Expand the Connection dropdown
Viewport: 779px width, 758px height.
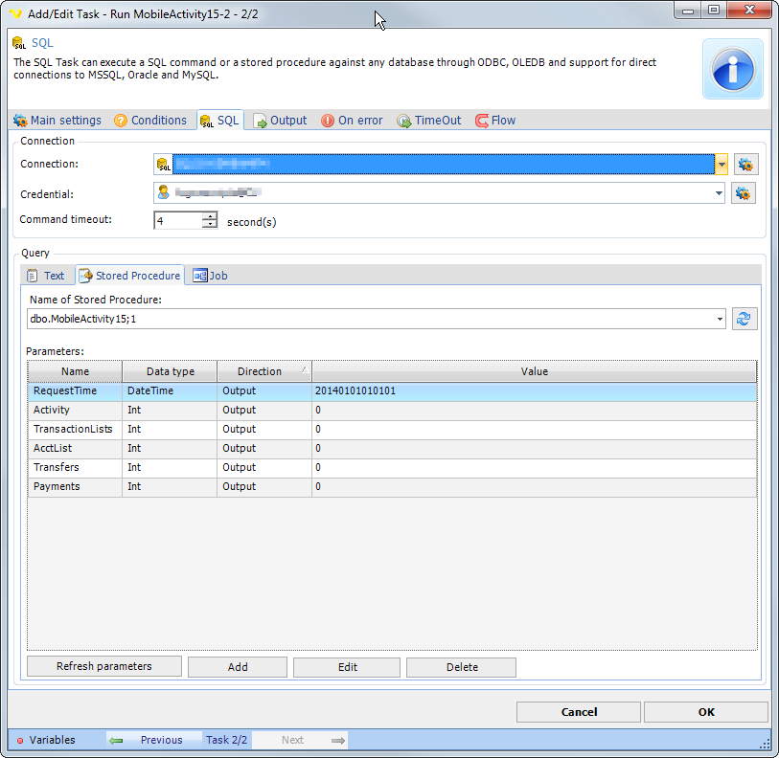[721, 165]
